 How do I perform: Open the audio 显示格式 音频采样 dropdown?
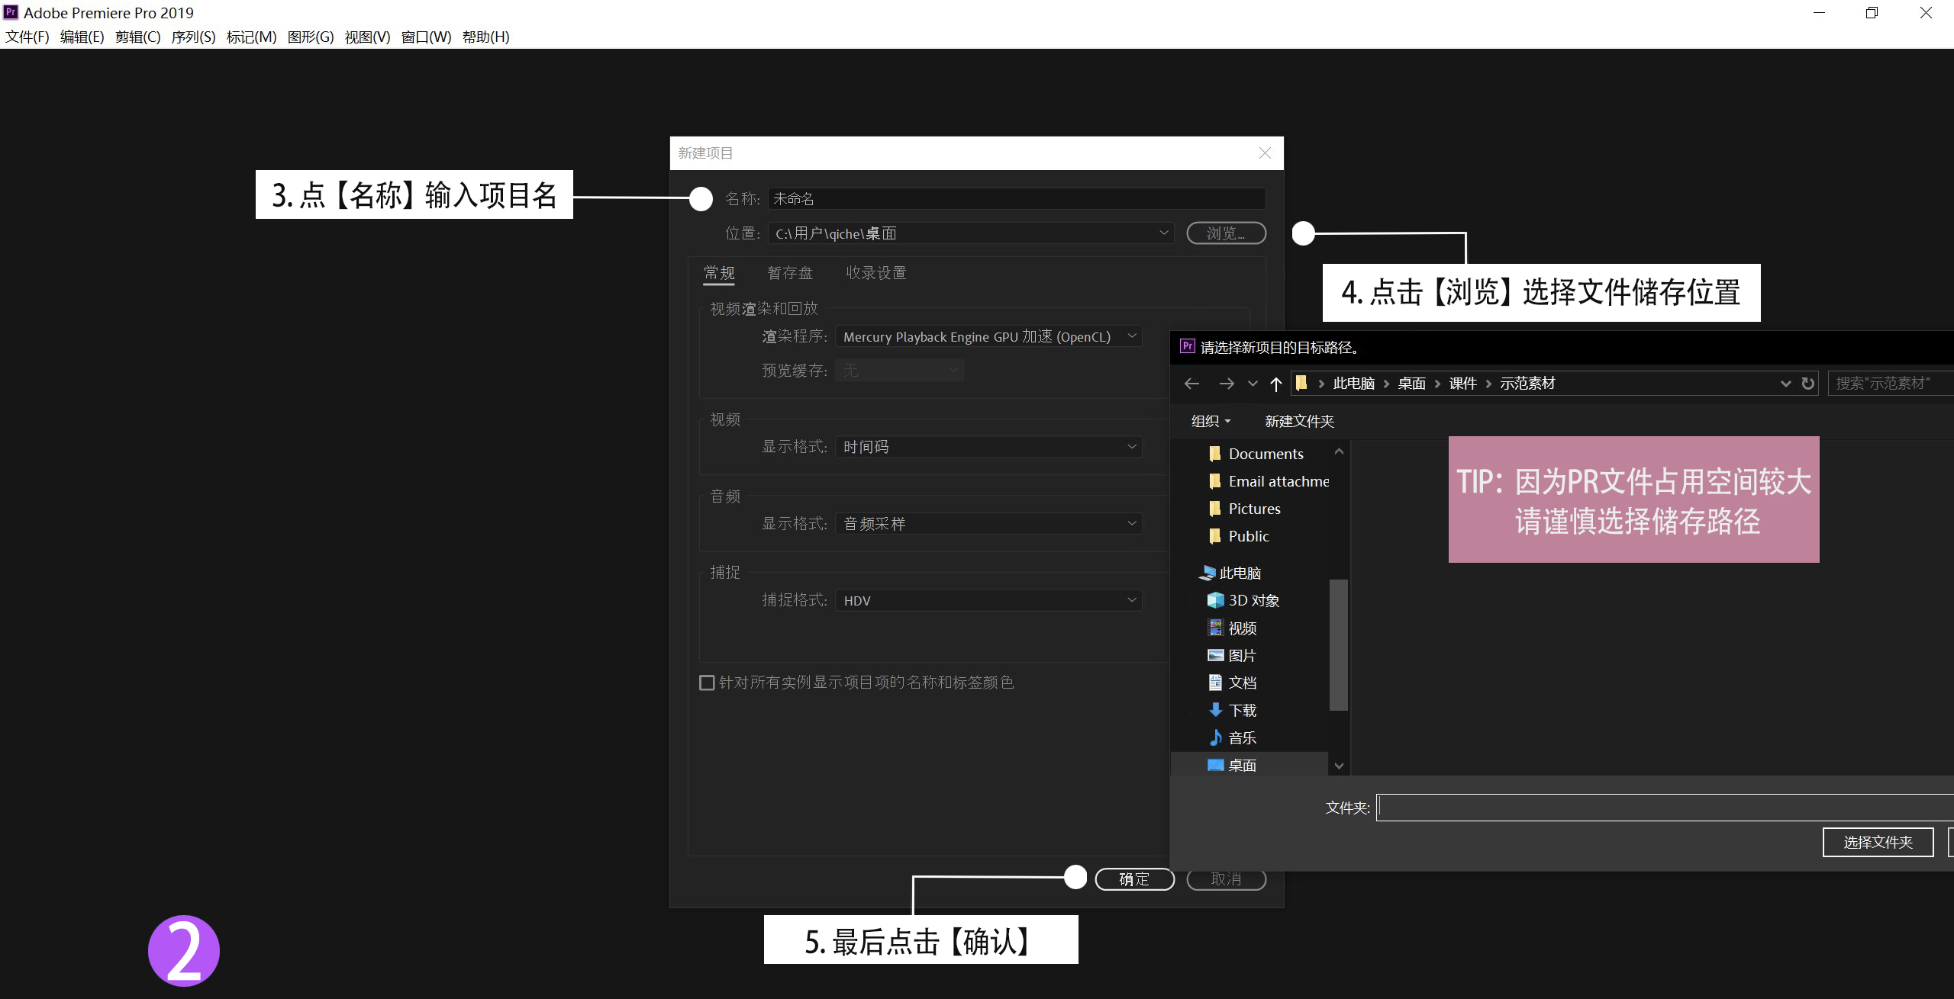pyautogui.click(x=988, y=524)
